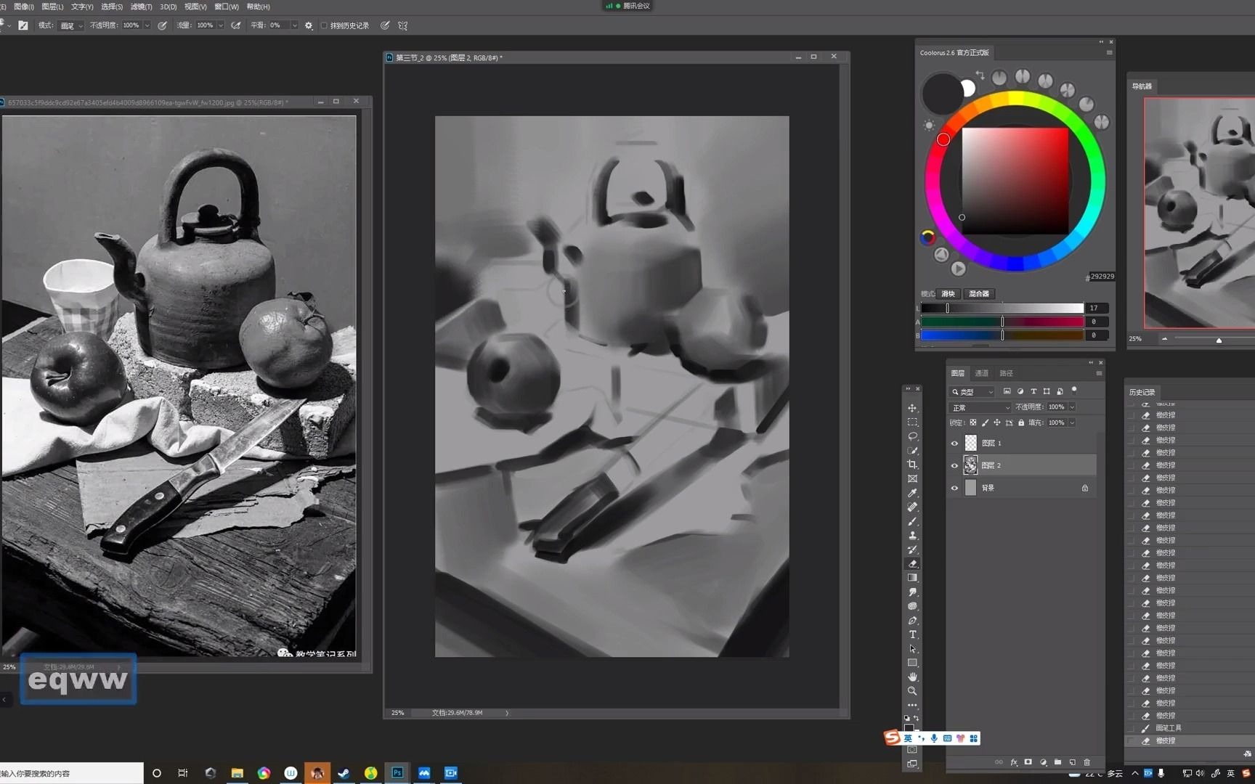Switch to the 路径 tab
Image resolution: width=1255 pixels, height=784 pixels.
(1006, 373)
